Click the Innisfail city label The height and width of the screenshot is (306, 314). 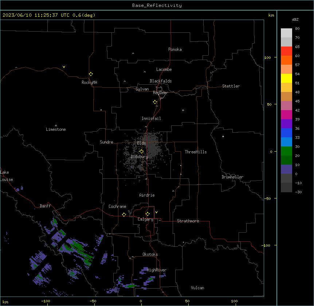(x=151, y=118)
